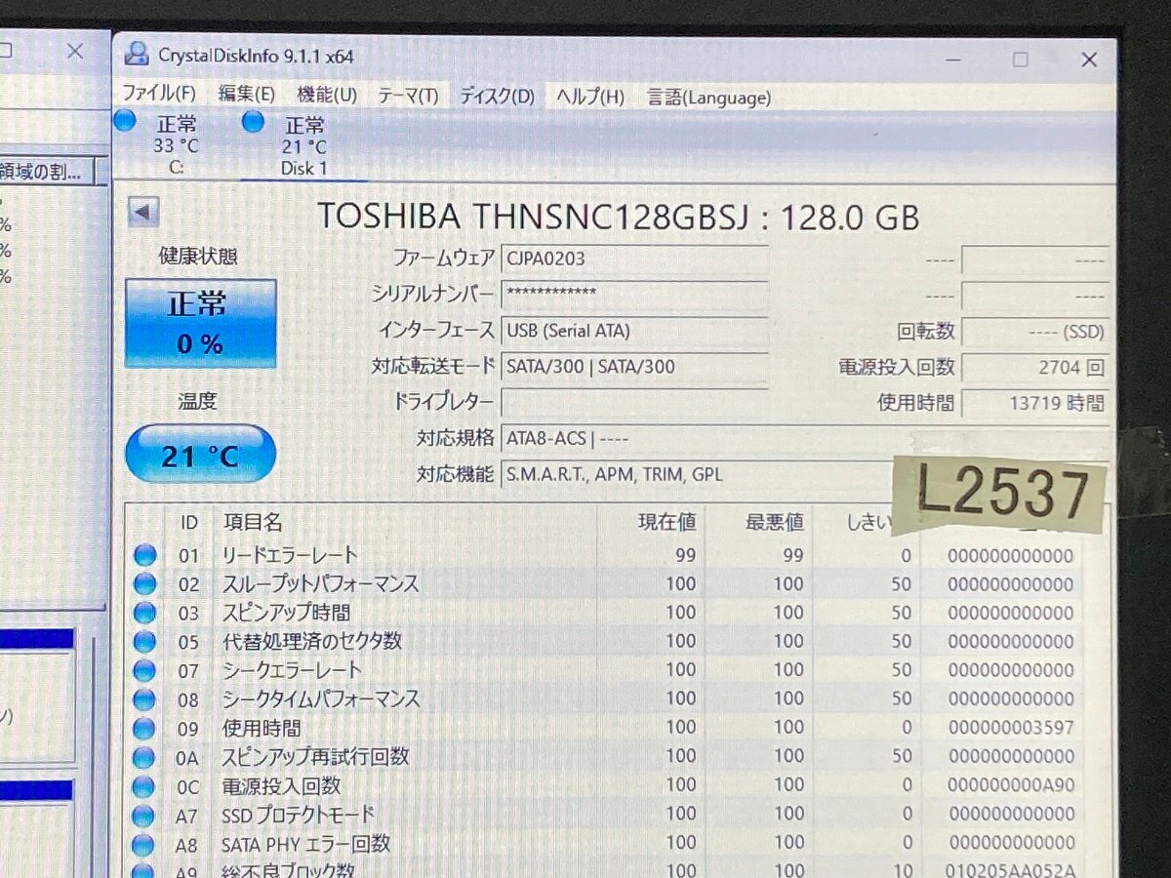Click the status dot beside SSDプロテクトモード
This screenshot has height=878, width=1171.
(144, 814)
